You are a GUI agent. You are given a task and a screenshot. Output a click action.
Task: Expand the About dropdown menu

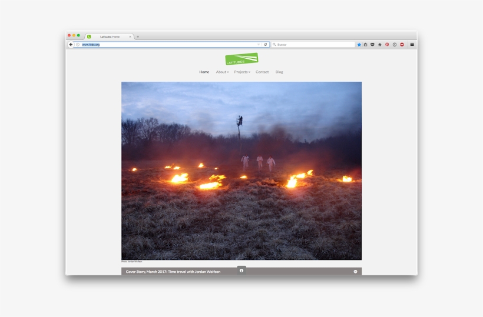pos(222,72)
